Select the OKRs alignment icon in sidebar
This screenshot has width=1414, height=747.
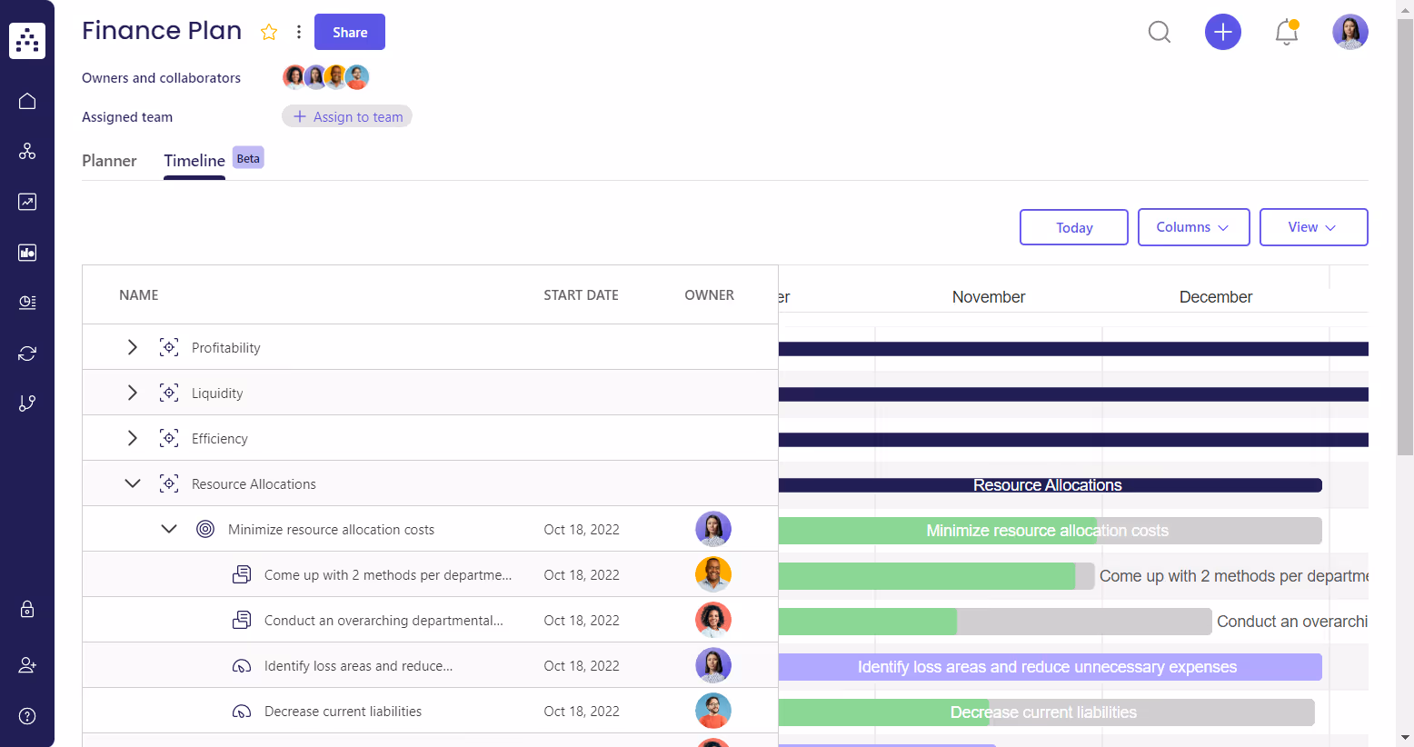26,151
